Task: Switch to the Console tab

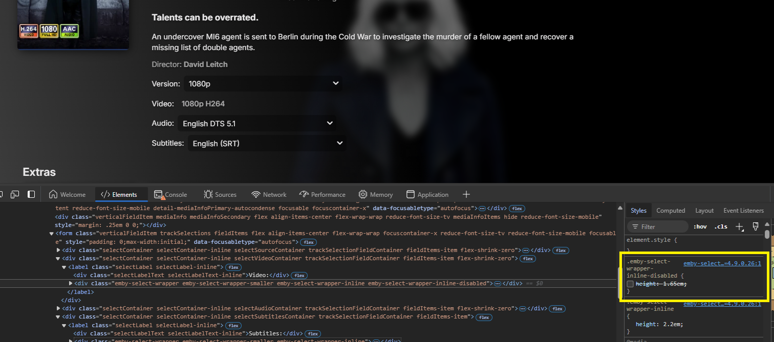Action: click(170, 194)
